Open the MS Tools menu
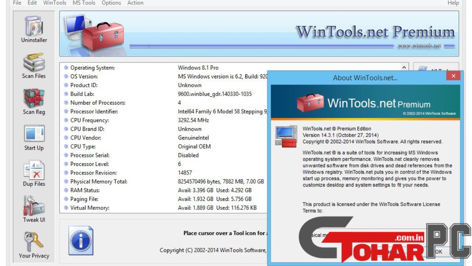The height and width of the screenshot is (266, 472). 84,3
